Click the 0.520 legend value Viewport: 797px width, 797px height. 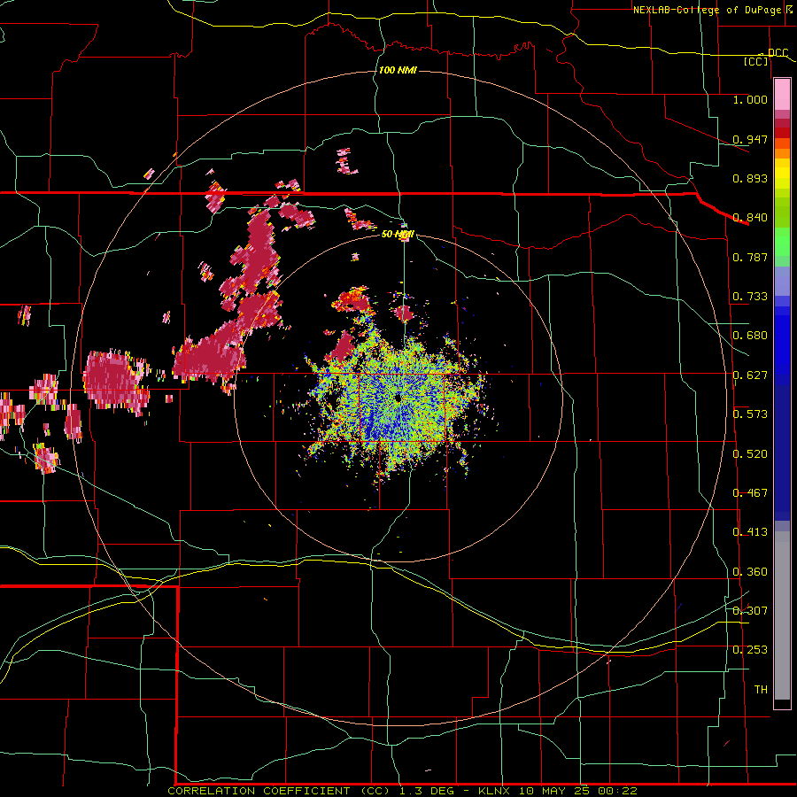click(750, 454)
